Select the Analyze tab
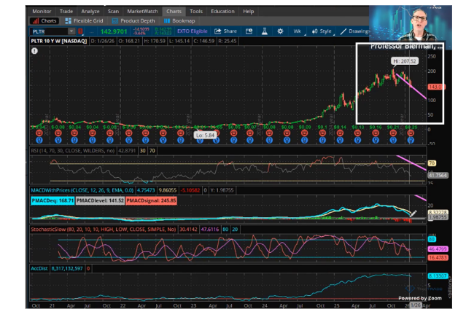The image size is (466, 317). (90, 11)
